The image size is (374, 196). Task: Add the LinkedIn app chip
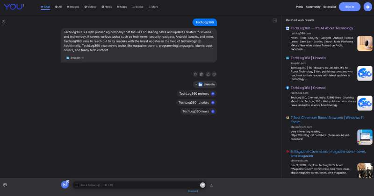(x=205, y=84)
